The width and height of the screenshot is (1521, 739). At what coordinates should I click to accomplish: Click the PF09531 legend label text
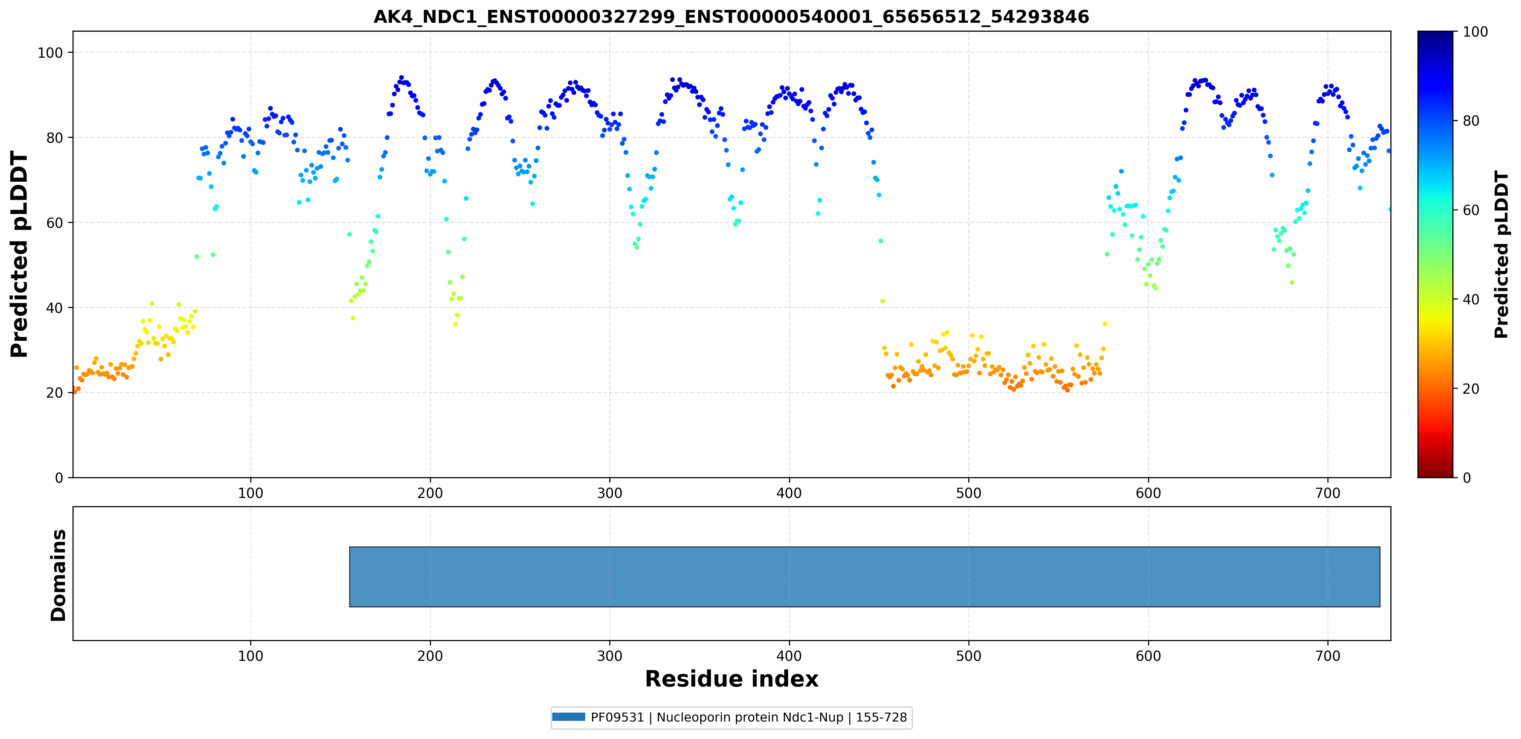(x=749, y=717)
